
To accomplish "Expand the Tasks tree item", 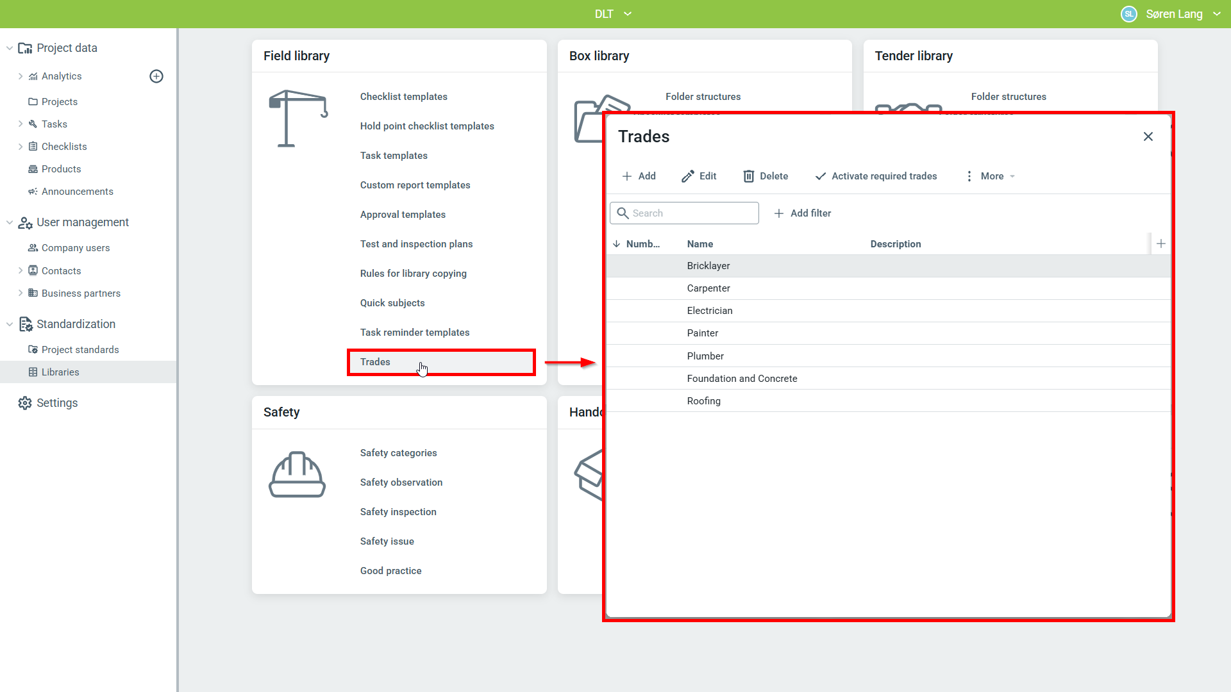I will click(x=21, y=124).
